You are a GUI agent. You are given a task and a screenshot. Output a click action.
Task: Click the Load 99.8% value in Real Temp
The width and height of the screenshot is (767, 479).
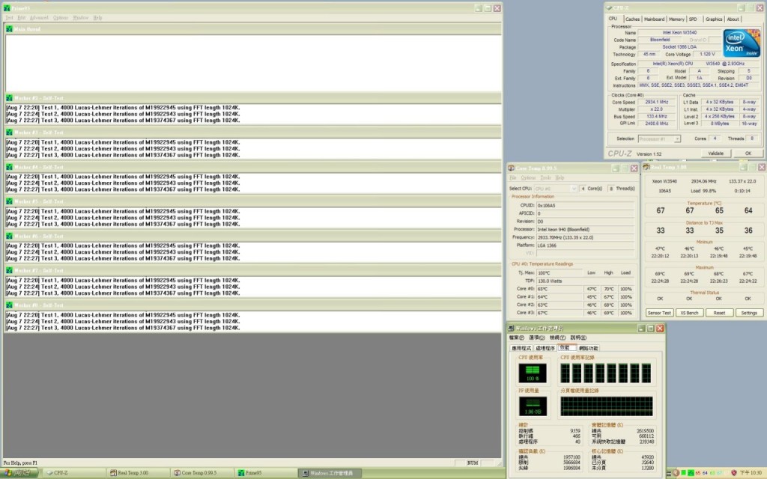[703, 191]
